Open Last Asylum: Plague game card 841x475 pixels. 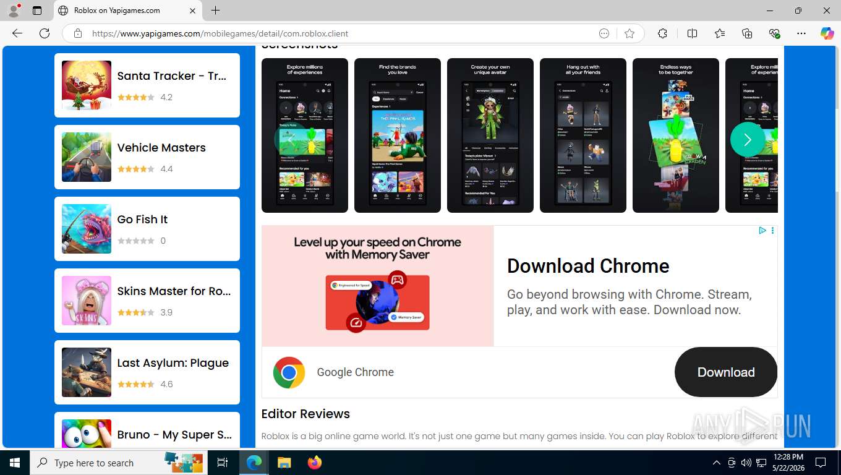[147, 372]
